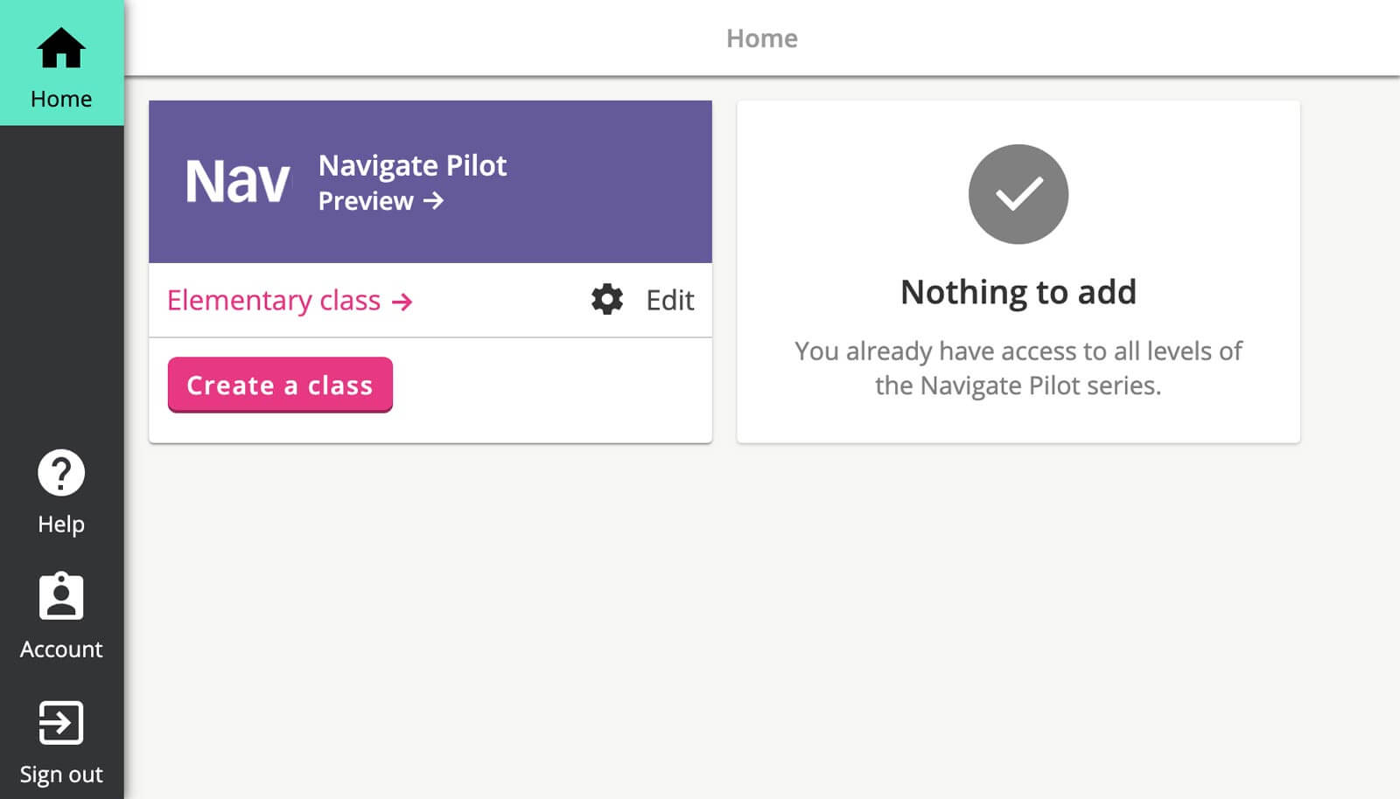Click the arrow after Elementary class
This screenshot has height=799, width=1400.
[402, 302]
